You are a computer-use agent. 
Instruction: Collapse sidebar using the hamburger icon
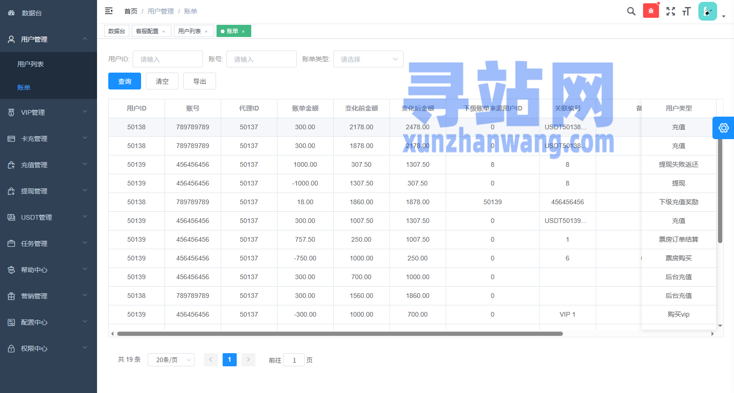click(x=109, y=11)
